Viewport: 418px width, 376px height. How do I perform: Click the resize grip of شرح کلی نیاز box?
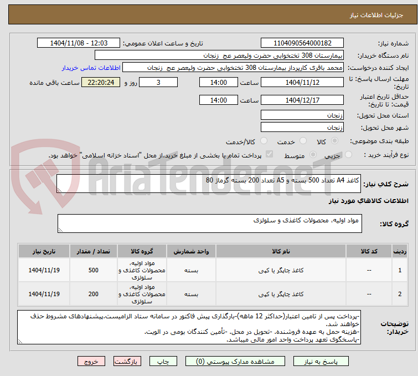tap(59, 190)
